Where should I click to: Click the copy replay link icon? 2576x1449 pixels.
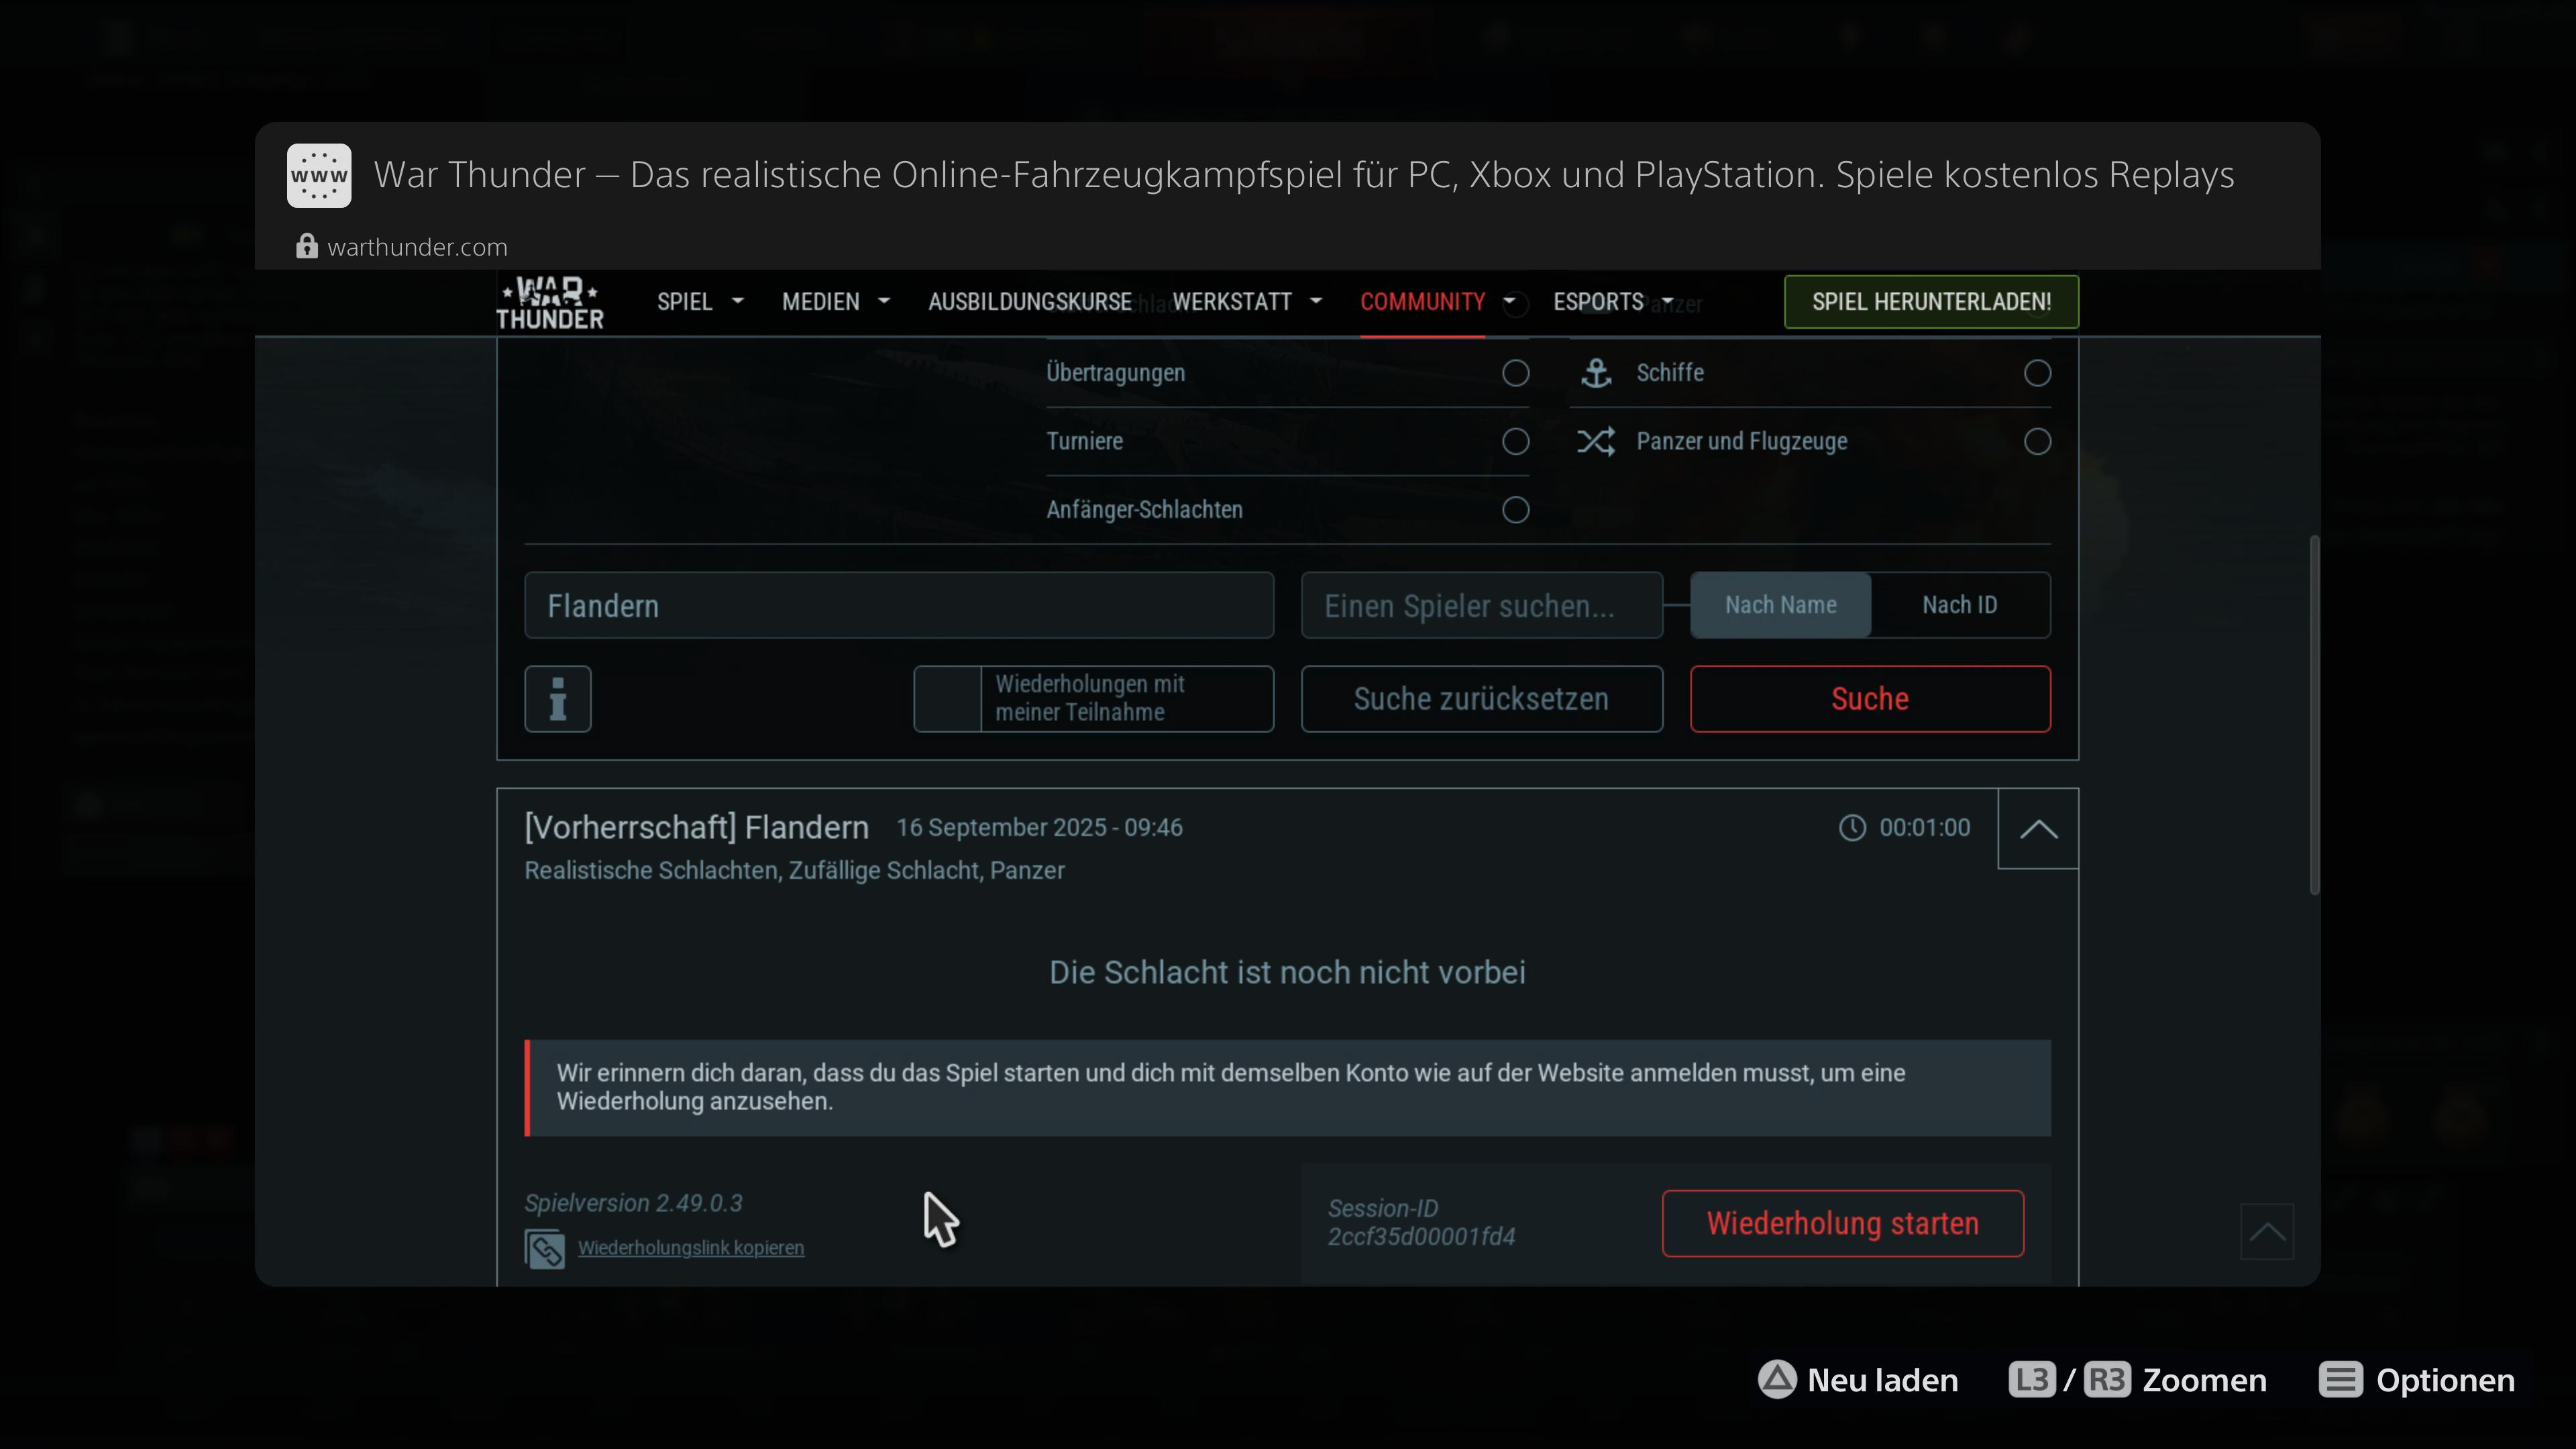[545, 1248]
